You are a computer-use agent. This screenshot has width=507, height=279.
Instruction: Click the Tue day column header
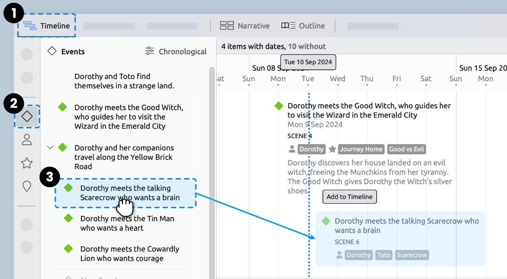pos(308,79)
